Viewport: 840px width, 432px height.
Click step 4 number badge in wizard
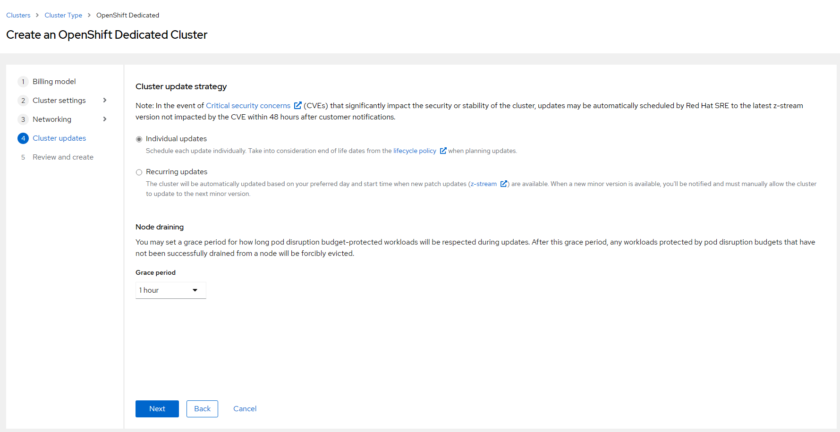click(x=23, y=138)
